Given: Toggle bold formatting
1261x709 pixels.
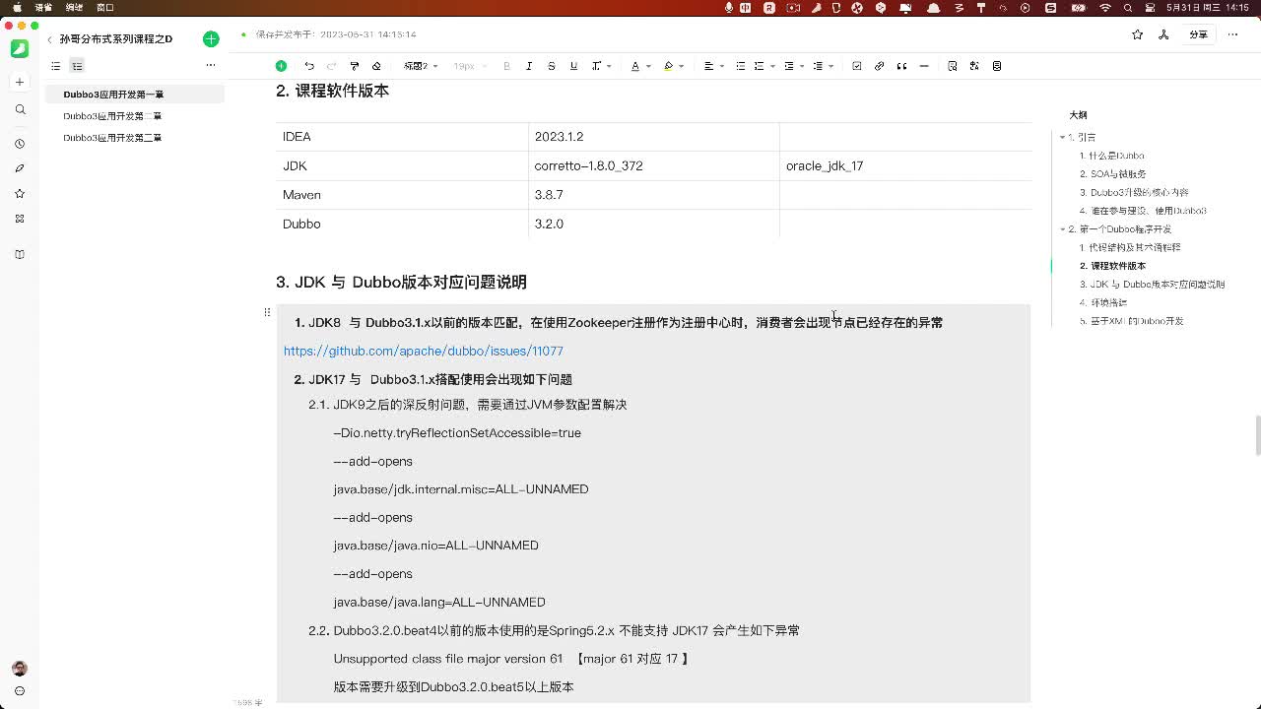Looking at the screenshot, I should point(507,66).
